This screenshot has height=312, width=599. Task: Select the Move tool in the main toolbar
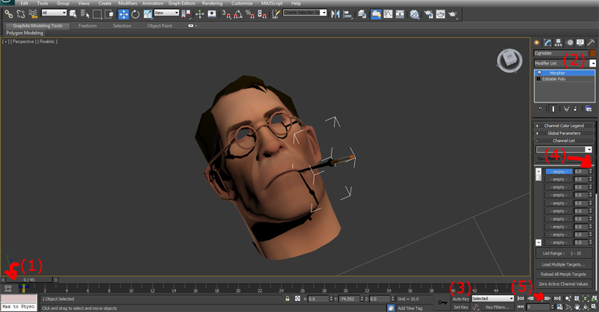(123, 13)
